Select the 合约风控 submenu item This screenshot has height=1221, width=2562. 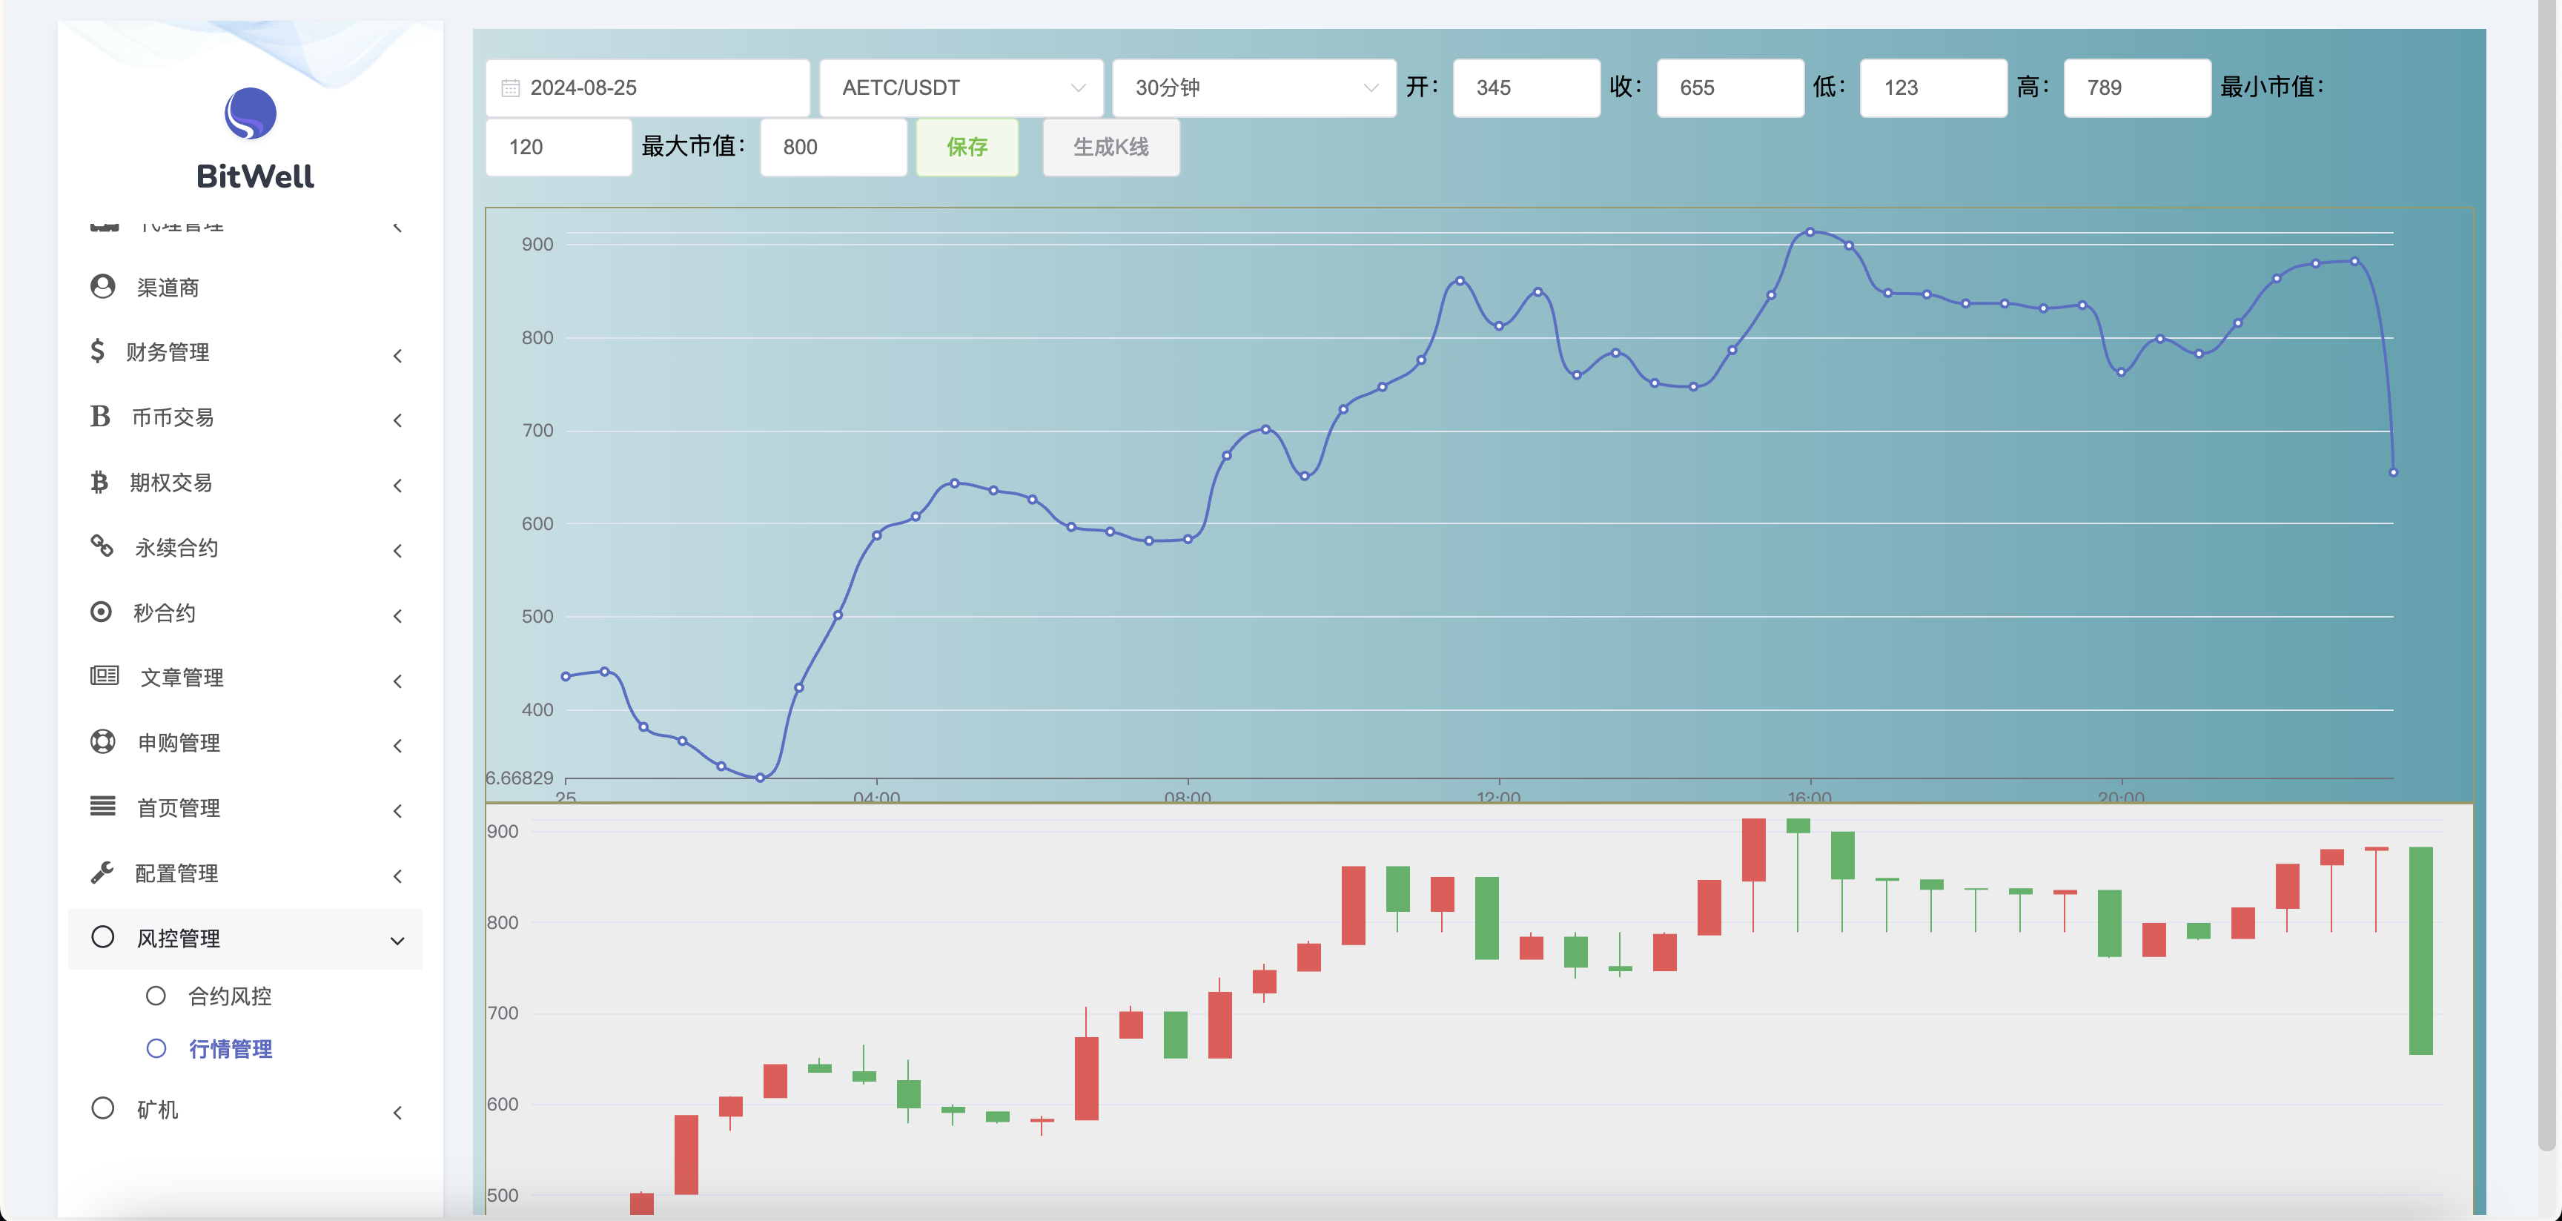coord(230,996)
